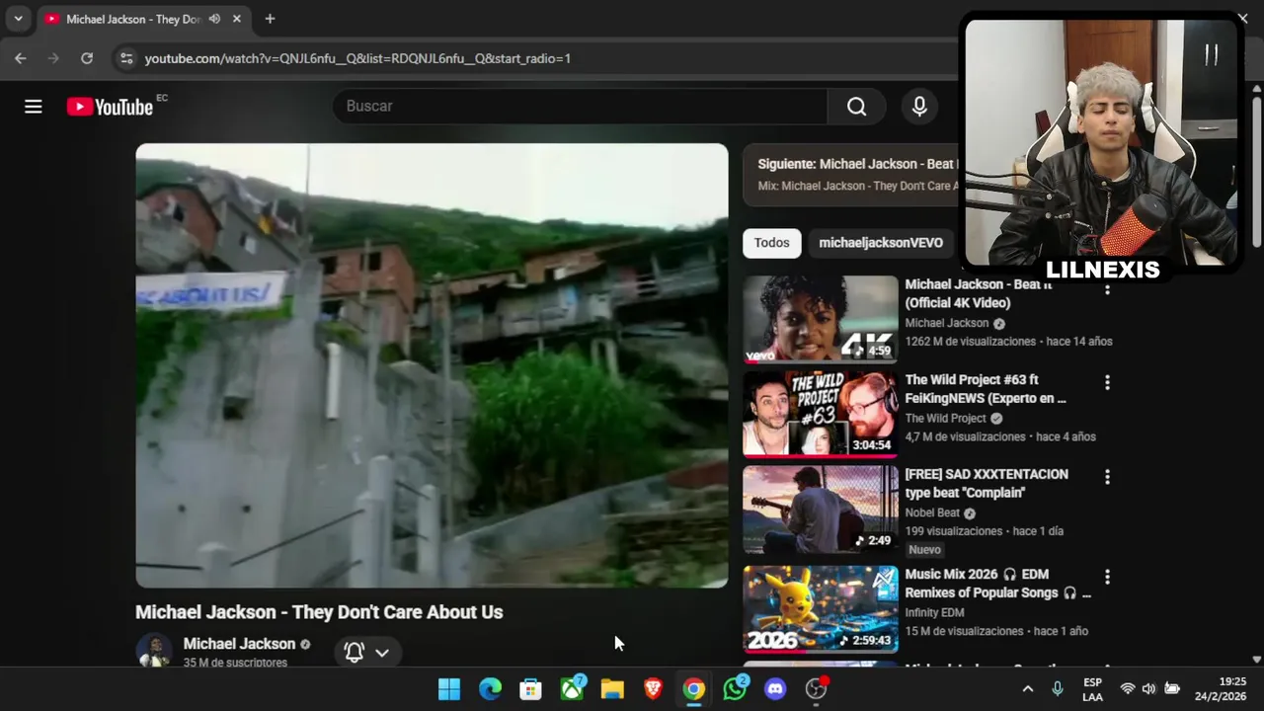Click the tray microphone icon

[x=1058, y=689]
